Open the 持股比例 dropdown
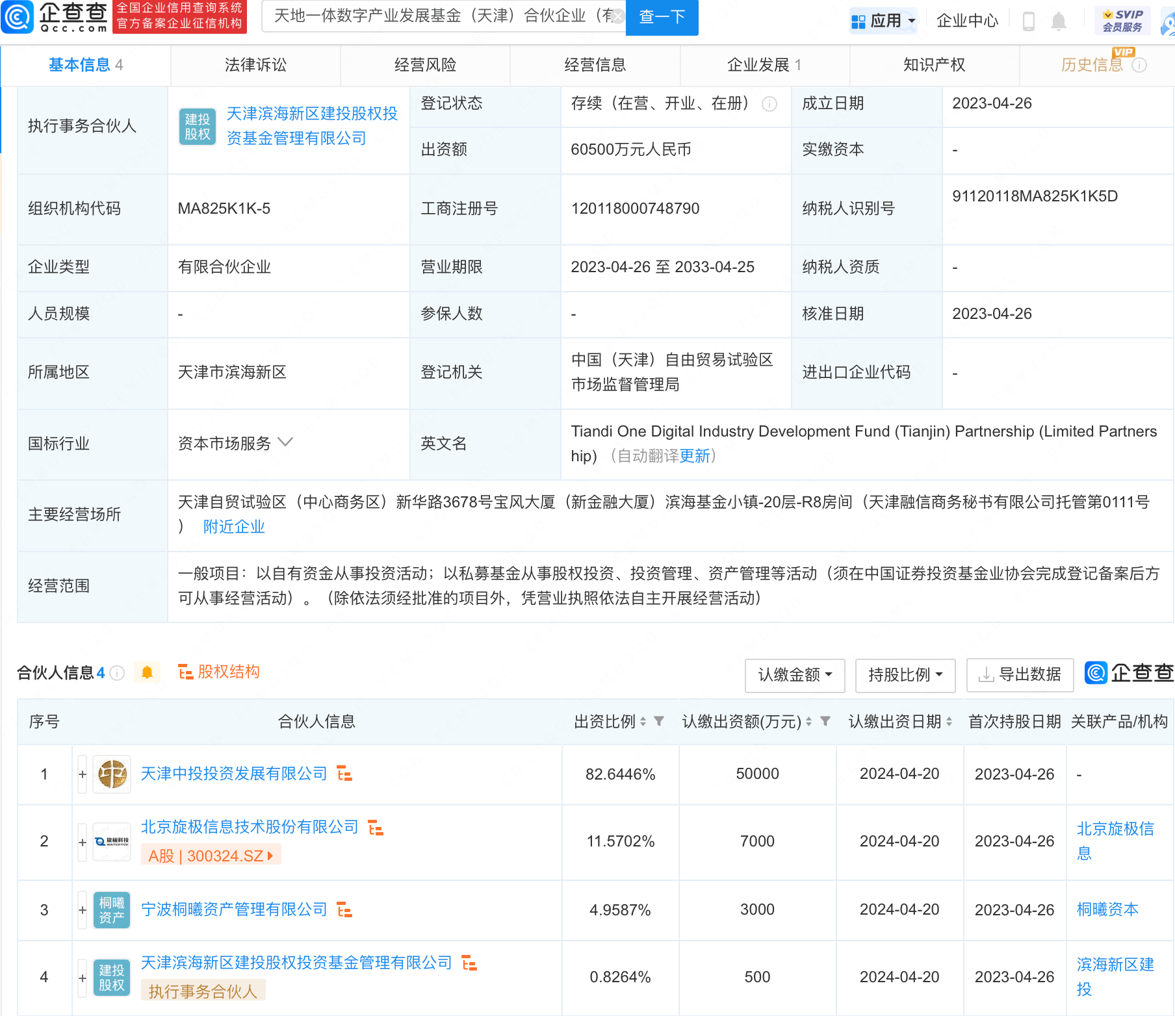This screenshot has width=1175, height=1016. click(x=905, y=675)
